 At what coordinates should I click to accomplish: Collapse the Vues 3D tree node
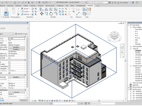coord(131,49)
